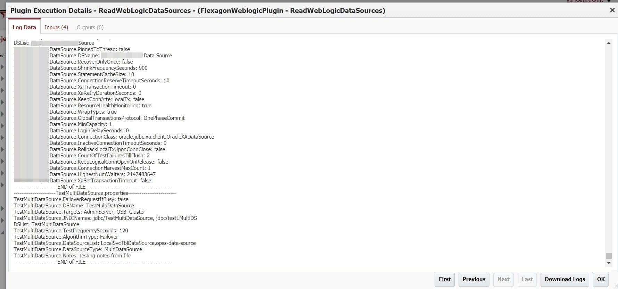This screenshot has width=618, height=289.
Task: Click the ConnectionHarvestMaxCount: 1 line
Action: [x=100, y=168]
